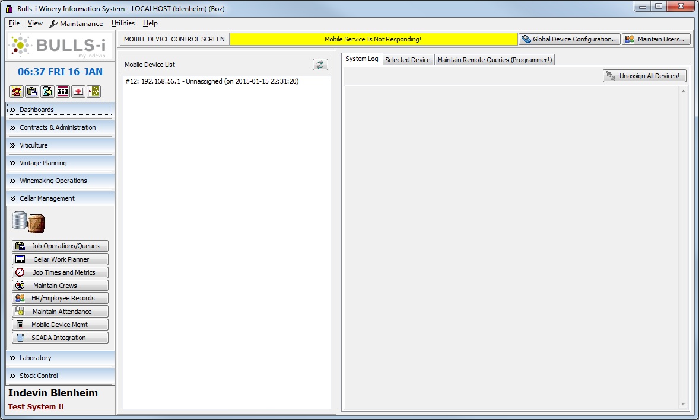Open HR/Employee Records

[x=60, y=298]
